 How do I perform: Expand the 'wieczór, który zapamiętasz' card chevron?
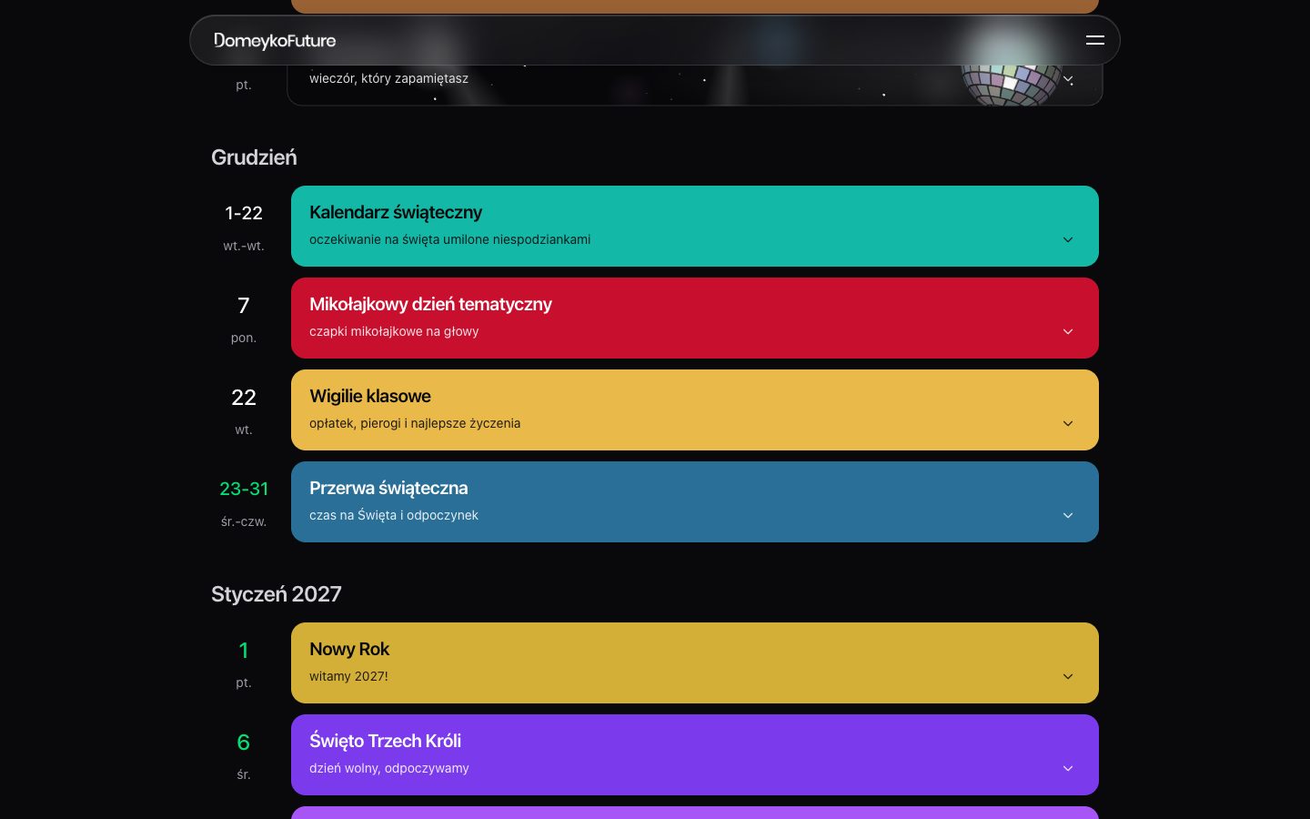1068,79
